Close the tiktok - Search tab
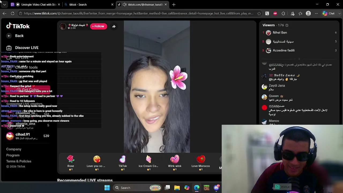This screenshot has width=343, height=193. pos(112,5)
